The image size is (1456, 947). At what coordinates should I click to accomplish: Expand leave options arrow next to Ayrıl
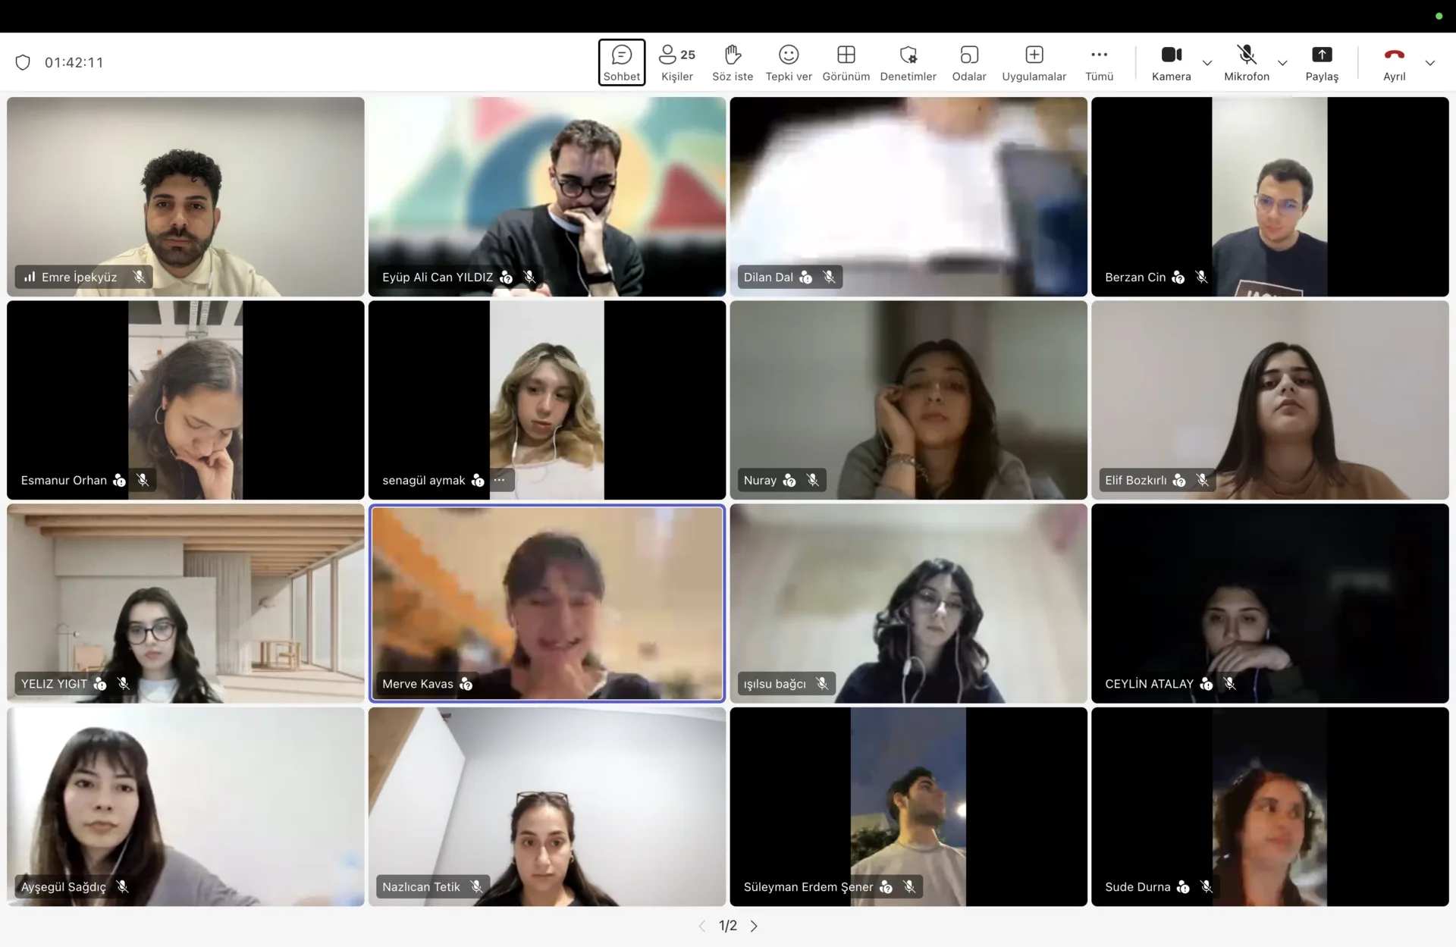click(1430, 63)
